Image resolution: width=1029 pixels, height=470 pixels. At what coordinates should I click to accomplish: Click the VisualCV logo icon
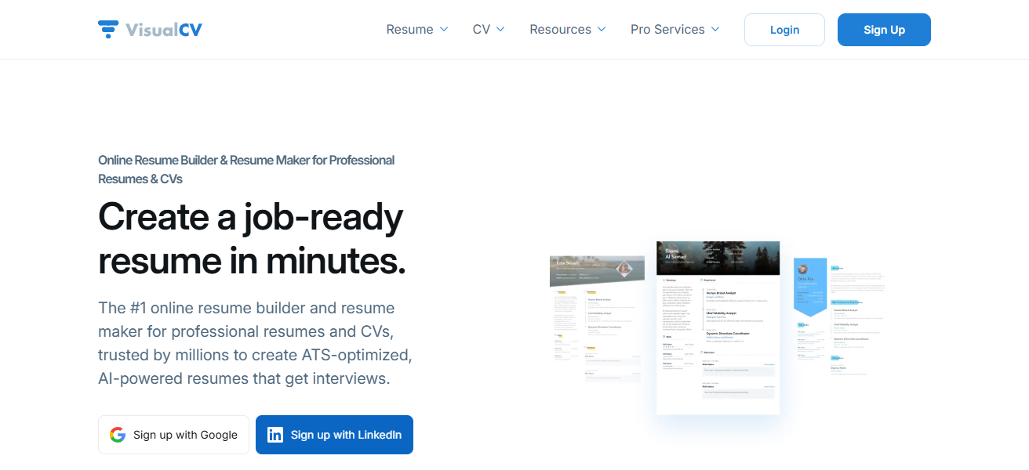pyautogui.click(x=108, y=30)
